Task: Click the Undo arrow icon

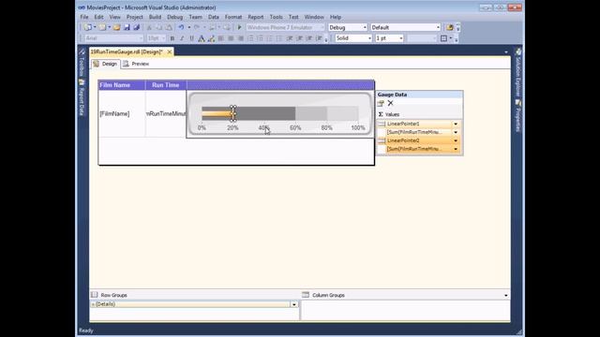Action: (181, 27)
